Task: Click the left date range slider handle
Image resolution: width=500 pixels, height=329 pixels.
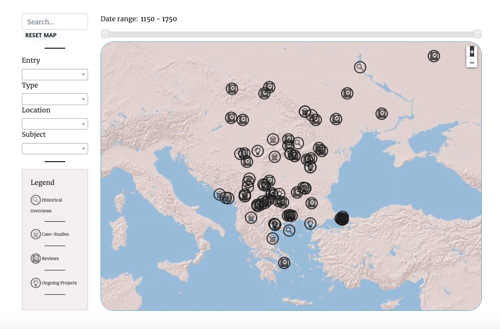Action: pyautogui.click(x=105, y=34)
